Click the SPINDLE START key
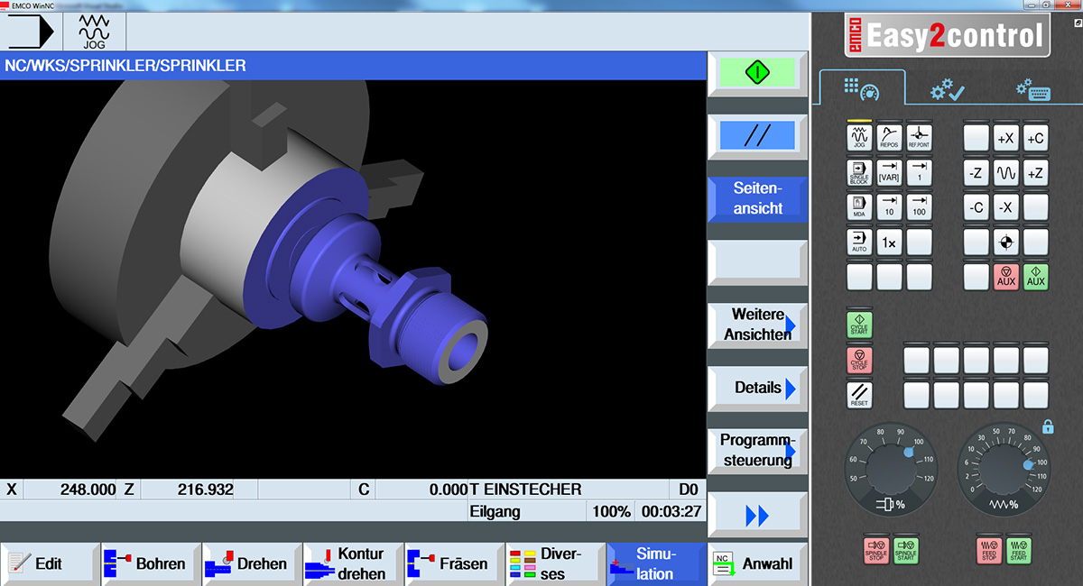 [905, 550]
